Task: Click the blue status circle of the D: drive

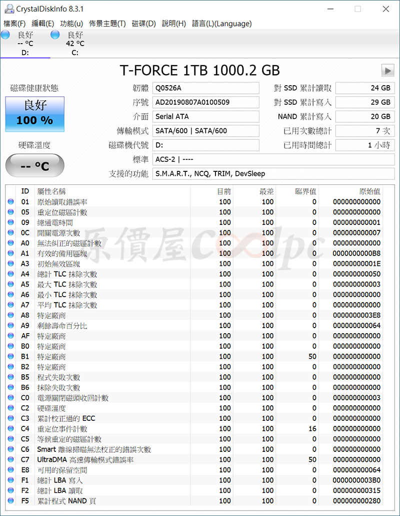Action: [5, 35]
